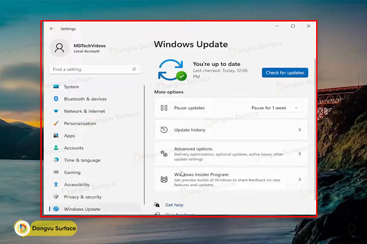Screen dimensions: 367x244
Task: Open Bluetooth & devices page
Action: 95,99
